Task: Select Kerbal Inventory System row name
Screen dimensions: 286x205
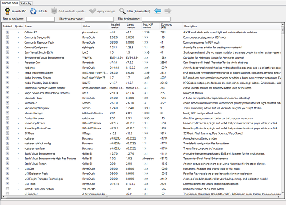Action: (38, 78)
